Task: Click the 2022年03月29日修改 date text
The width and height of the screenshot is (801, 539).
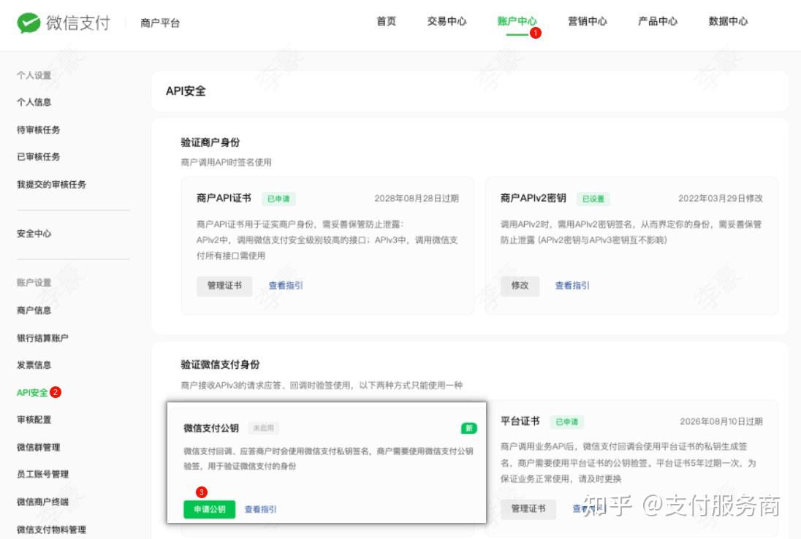Action: (x=721, y=198)
